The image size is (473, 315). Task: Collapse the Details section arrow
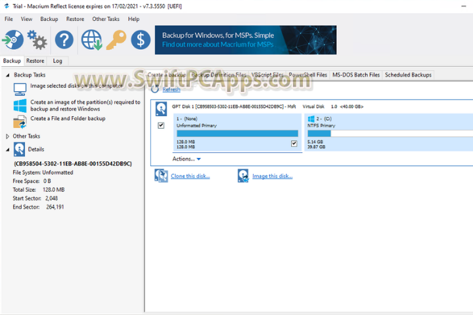(x=7, y=150)
